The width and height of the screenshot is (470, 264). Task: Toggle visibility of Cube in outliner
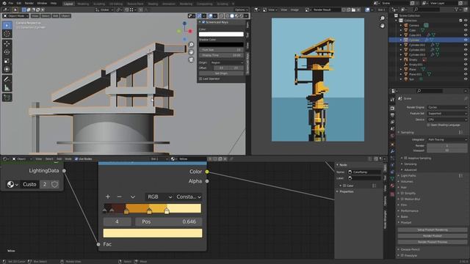pyautogui.click(x=466, y=30)
